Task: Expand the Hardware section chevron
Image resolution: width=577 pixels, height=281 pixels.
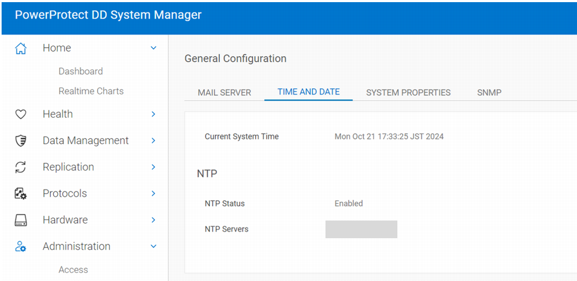Action: coord(154,220)
